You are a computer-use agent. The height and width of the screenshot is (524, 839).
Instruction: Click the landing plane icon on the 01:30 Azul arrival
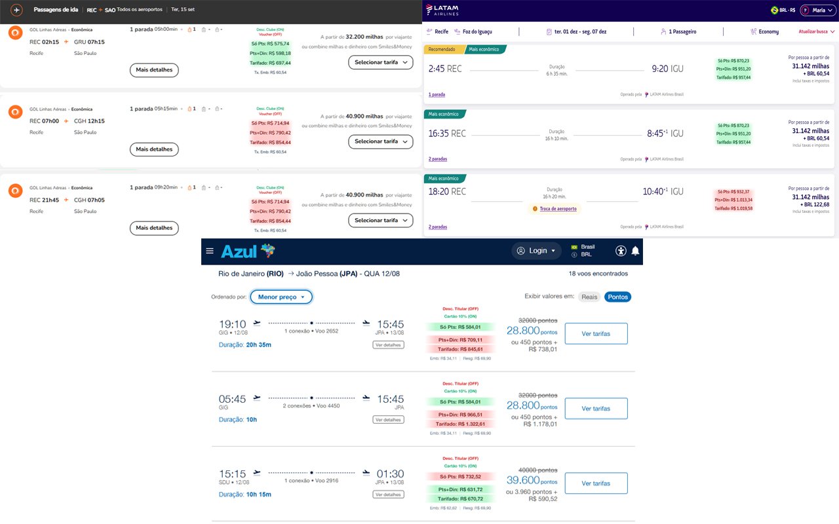[367, 472]
